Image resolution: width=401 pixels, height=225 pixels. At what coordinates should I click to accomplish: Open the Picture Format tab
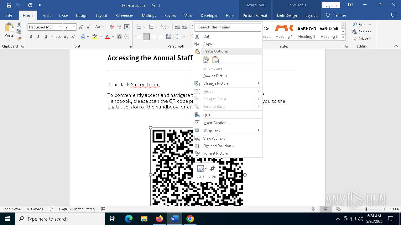255,15
